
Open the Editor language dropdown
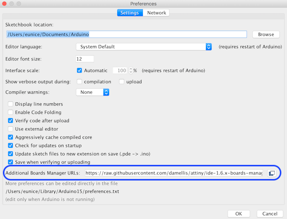click(x=144, y=47)
